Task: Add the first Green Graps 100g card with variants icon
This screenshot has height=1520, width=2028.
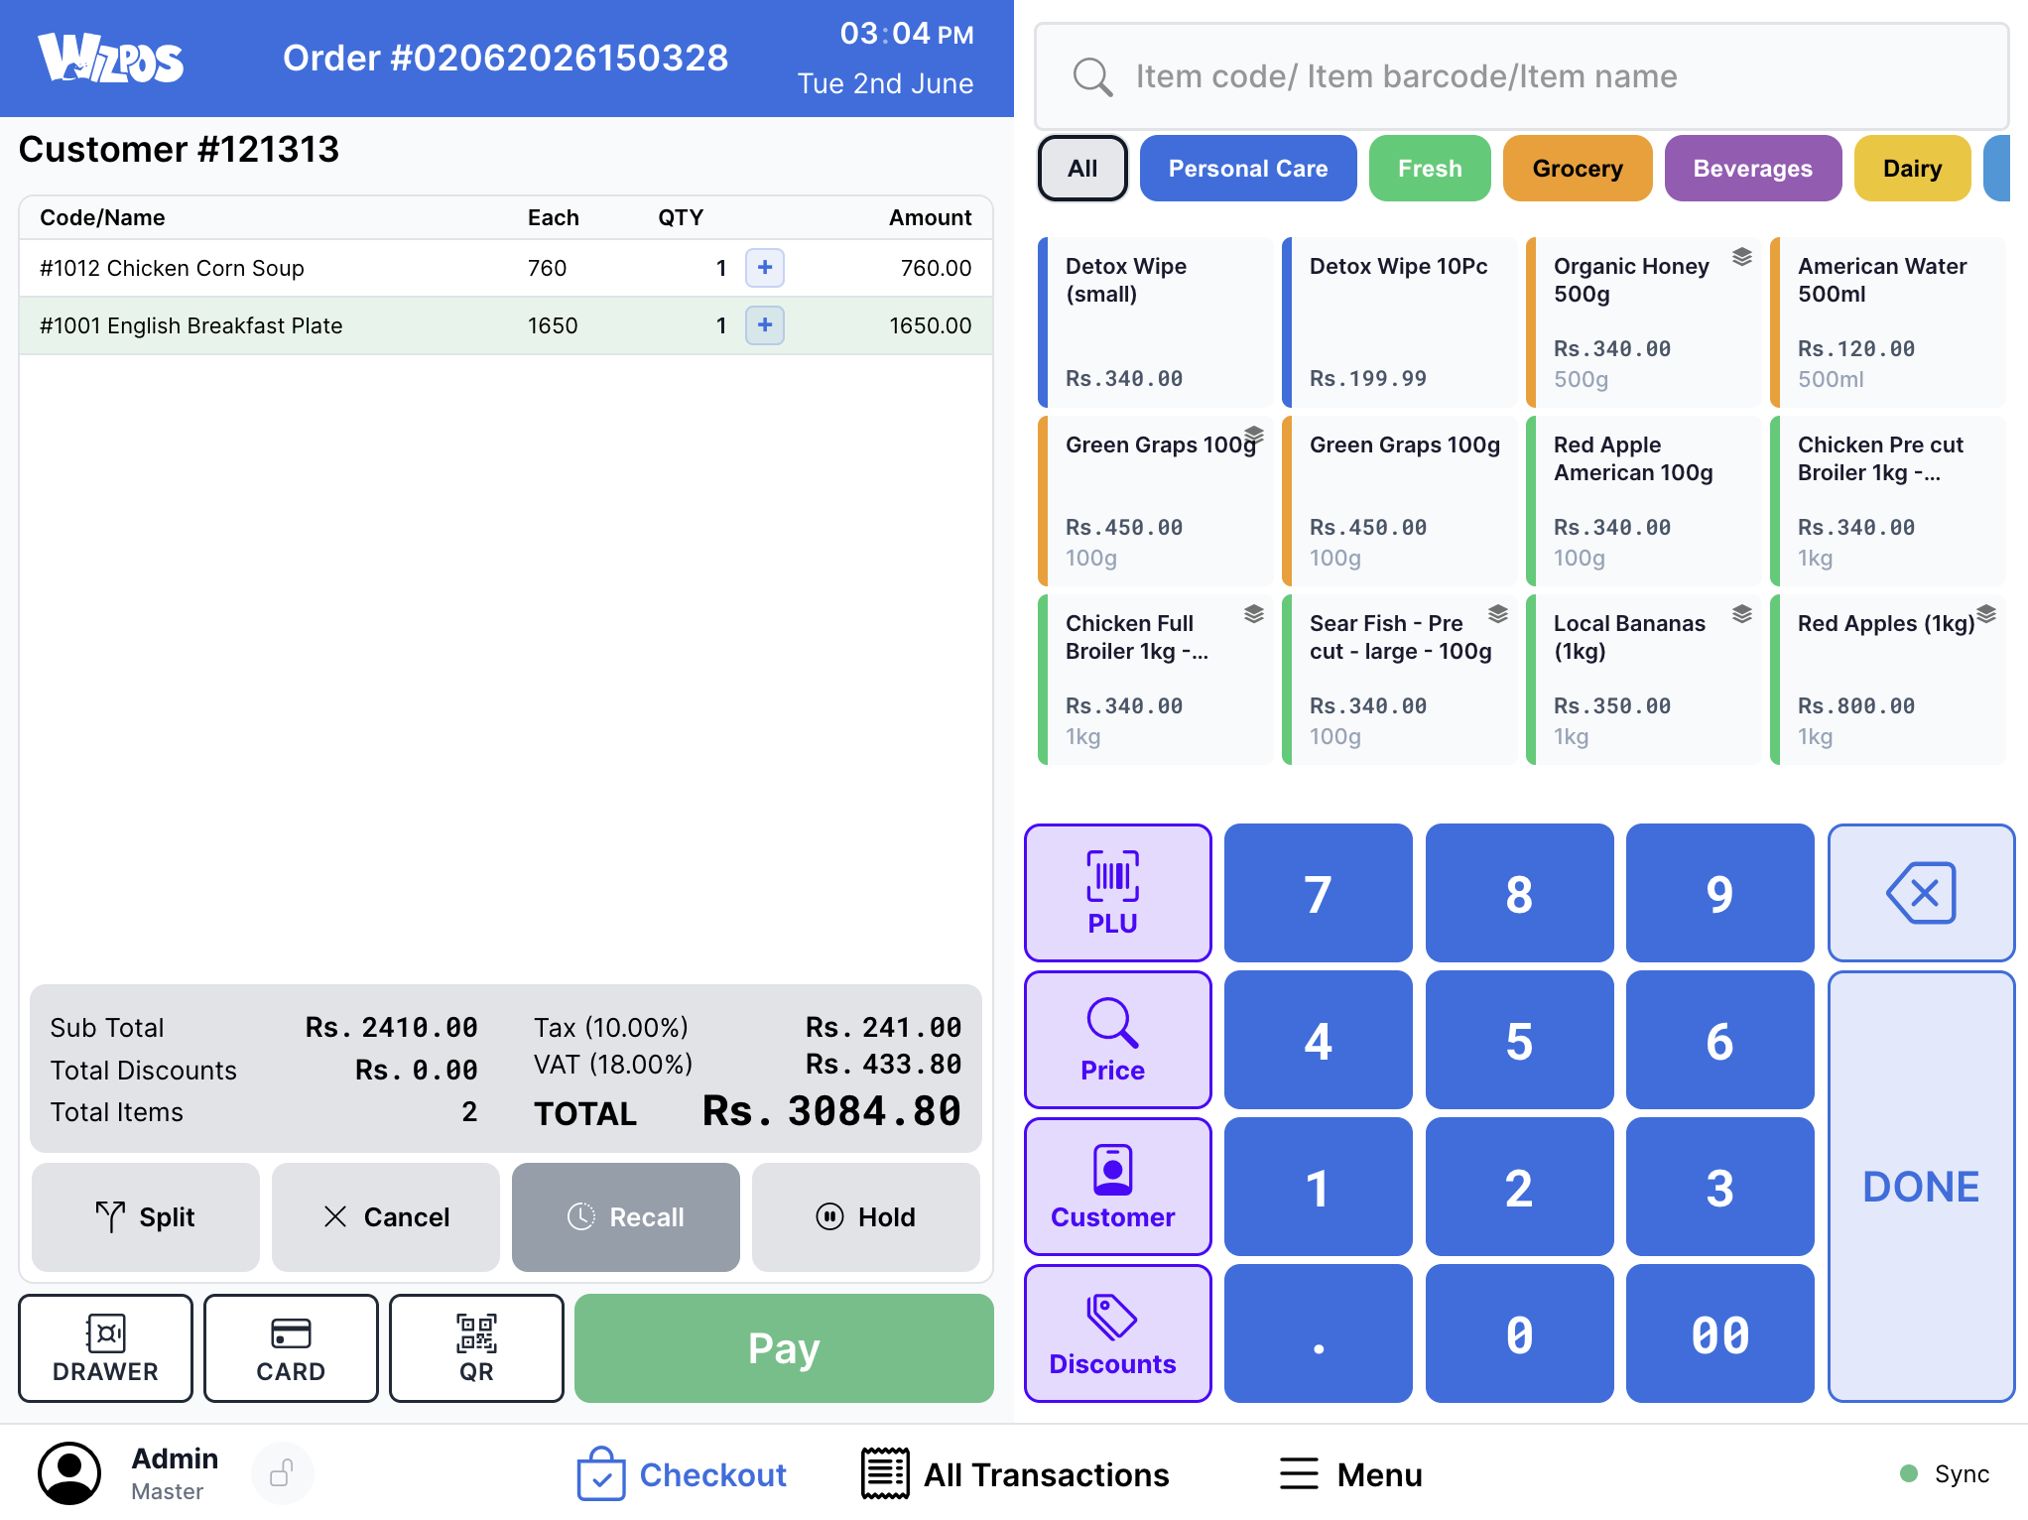Action: pyautogui.click(x=1155, y=500)
